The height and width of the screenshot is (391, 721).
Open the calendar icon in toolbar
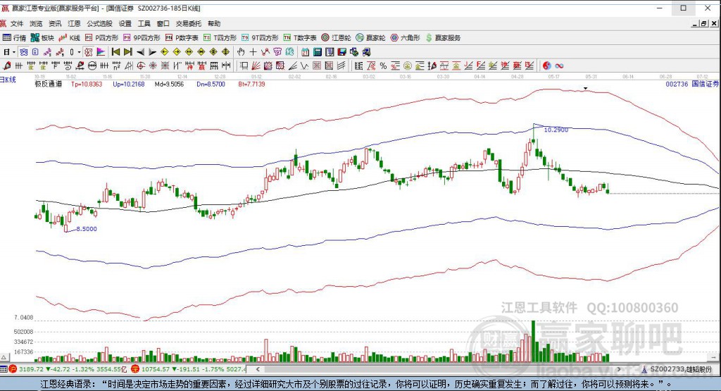[x=305, y=52]
